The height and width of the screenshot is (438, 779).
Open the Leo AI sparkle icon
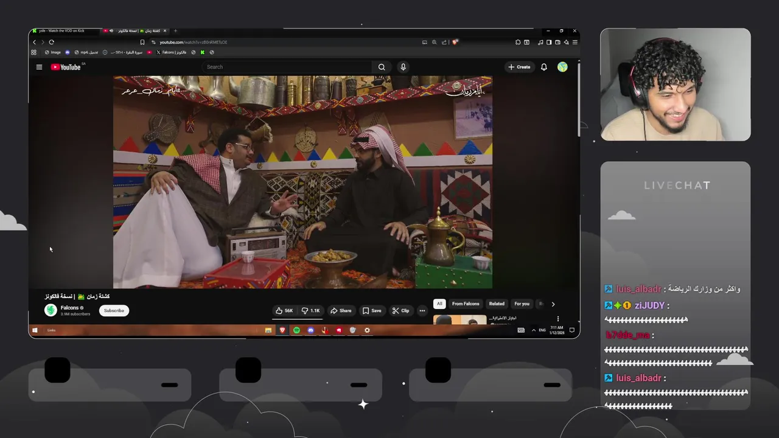[566, 42]
